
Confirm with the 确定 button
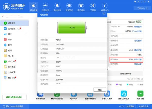point(100,90)
